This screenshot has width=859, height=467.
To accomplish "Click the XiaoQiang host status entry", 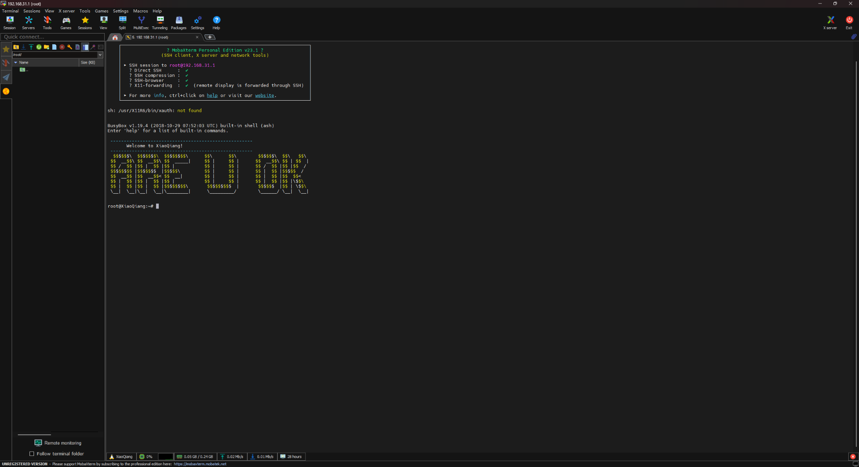I will click(121, 457).
